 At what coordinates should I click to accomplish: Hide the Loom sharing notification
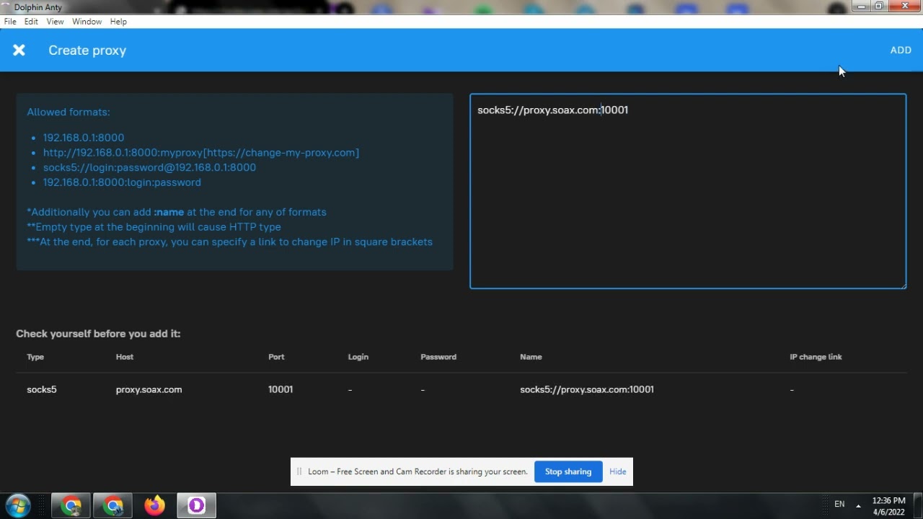[x=618, y=471]
